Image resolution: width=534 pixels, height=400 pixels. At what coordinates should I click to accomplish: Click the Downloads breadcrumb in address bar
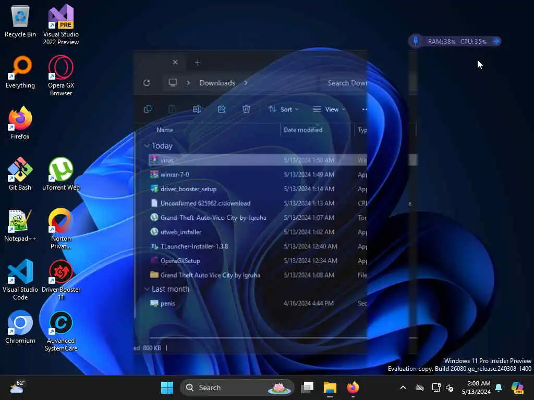pos(217,83)
